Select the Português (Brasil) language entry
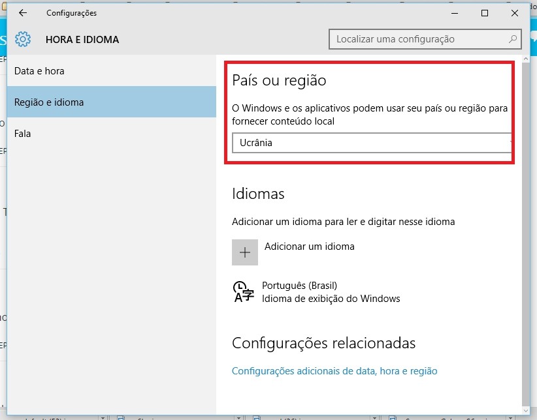 (299, 286)
